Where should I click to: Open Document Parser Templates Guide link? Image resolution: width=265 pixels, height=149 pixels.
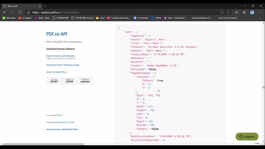coord(62,65)
